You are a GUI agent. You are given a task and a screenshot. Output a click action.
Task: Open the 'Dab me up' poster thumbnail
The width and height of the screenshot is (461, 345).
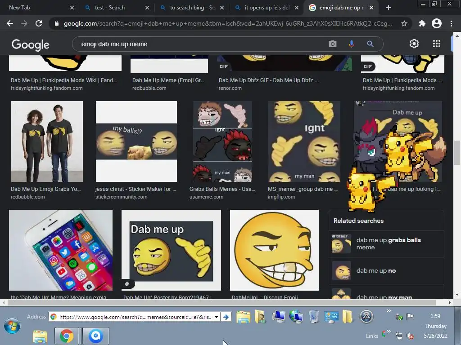pyautogui.click(x=171, y=250)
